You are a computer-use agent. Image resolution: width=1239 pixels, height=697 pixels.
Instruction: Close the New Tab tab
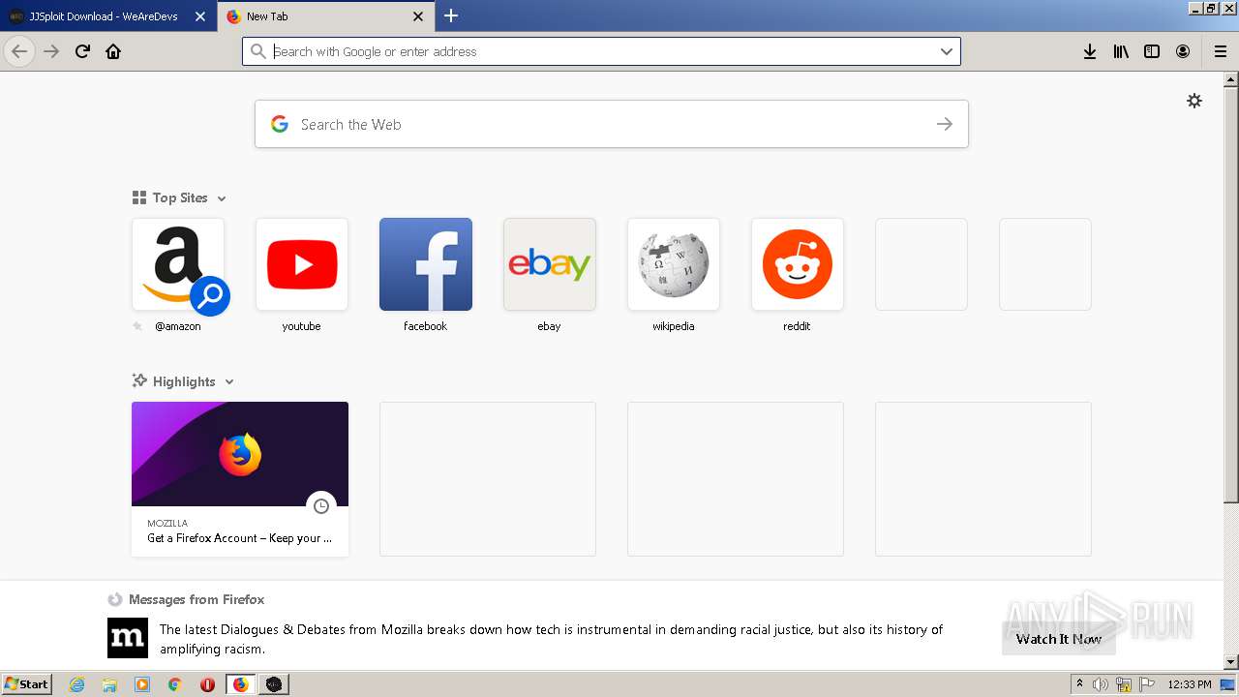point(418,16)
